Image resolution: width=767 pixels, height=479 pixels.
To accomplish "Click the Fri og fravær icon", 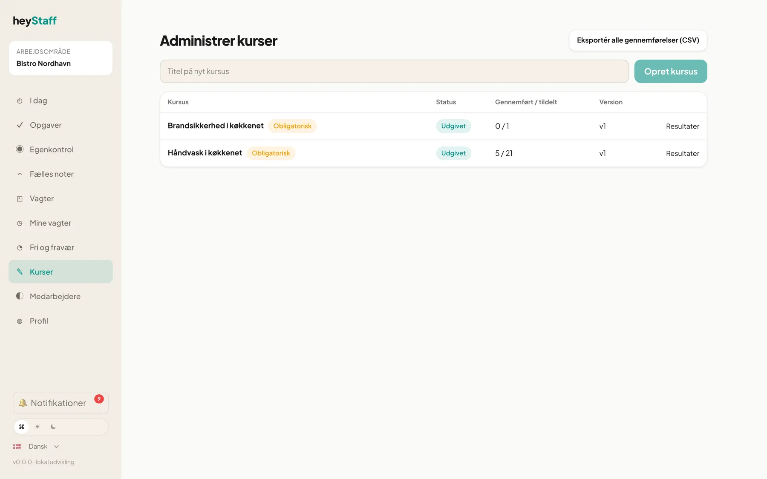I will [x=20, y=248].
